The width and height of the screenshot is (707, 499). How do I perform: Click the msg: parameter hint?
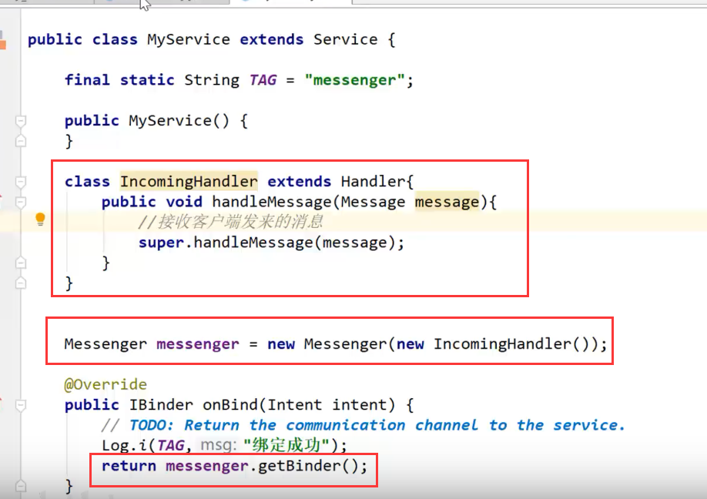coord(219,445)
